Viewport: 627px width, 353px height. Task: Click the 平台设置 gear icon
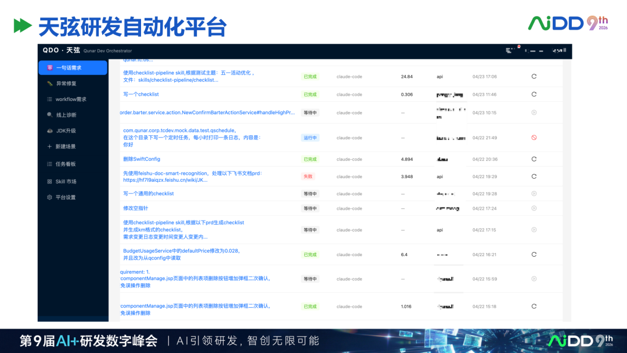pos(49,197)
